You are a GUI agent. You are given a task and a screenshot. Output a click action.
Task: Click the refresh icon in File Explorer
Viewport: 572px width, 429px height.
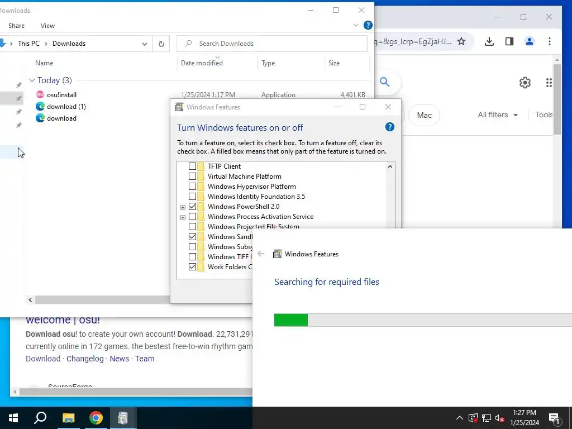161,44
